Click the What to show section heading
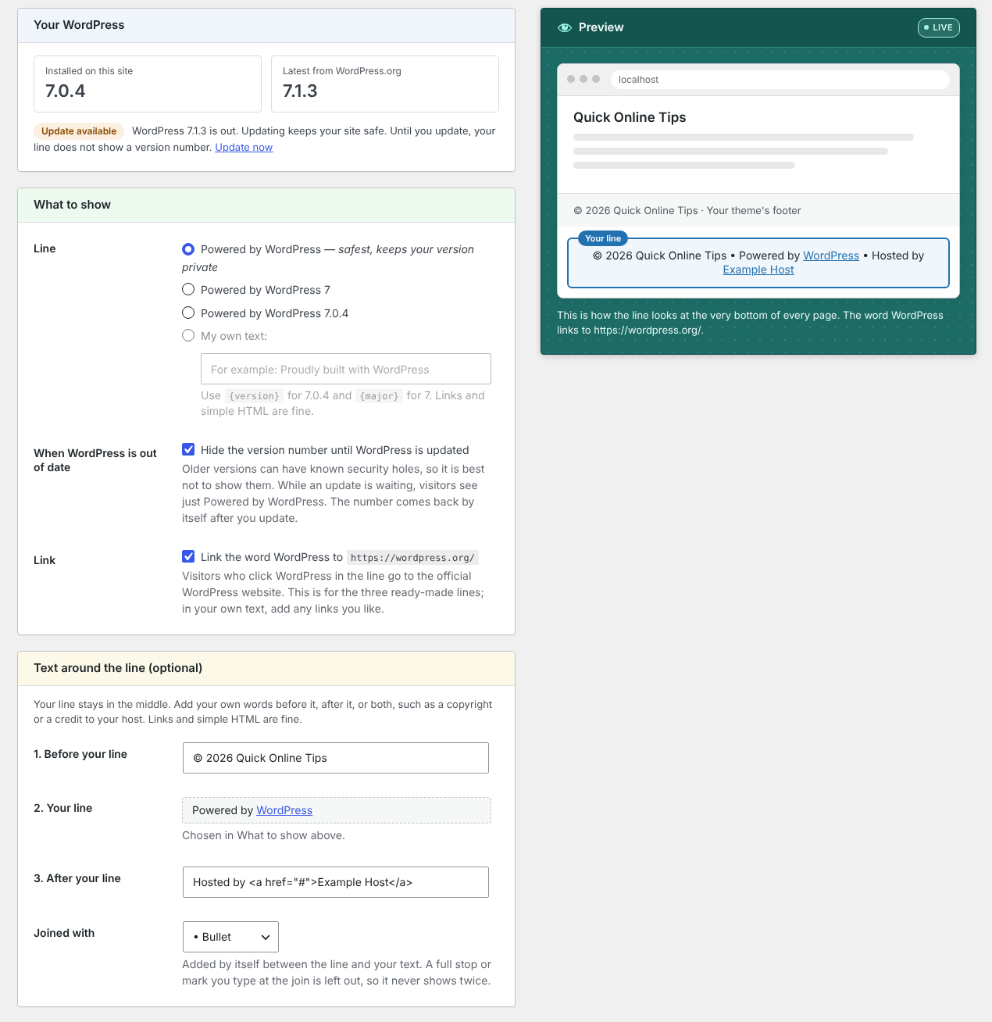 [x=72, y=205]
